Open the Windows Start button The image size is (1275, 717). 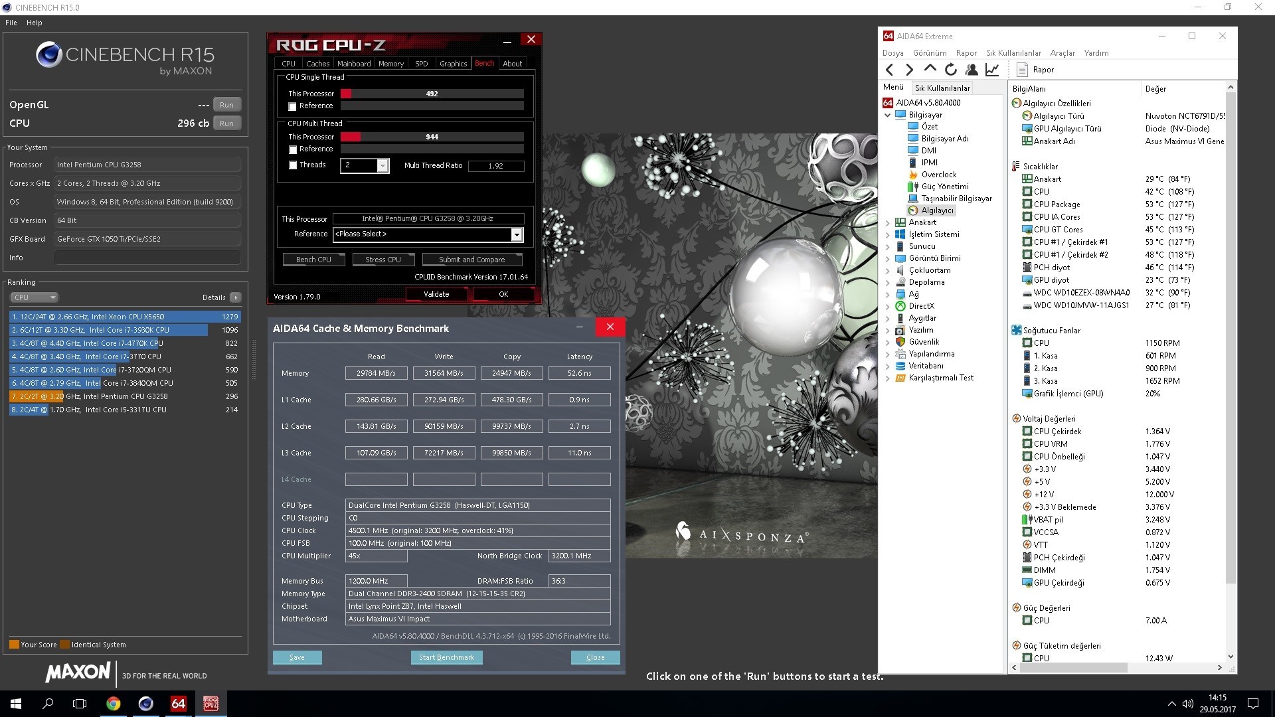(16, 704)
